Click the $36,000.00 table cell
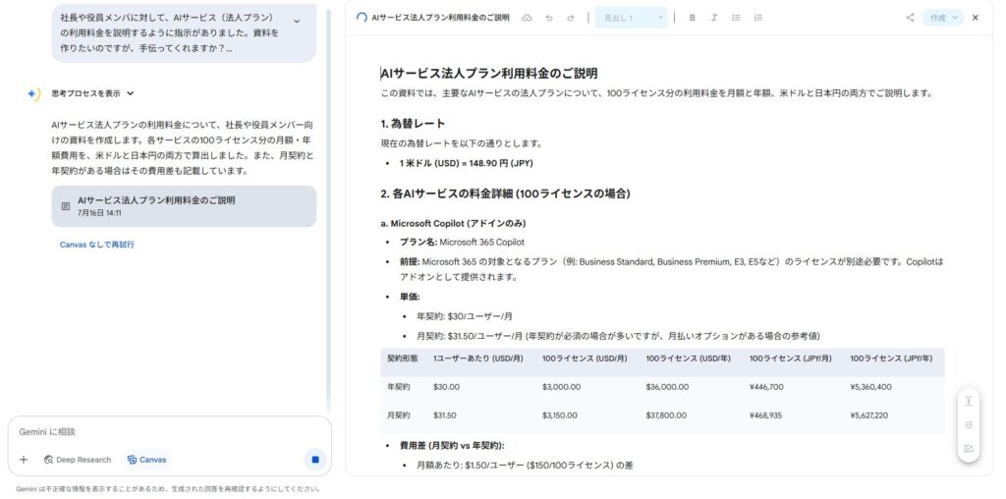 (x=667, y=387)
